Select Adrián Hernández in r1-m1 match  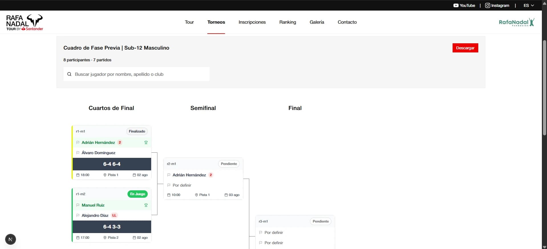pyautogui.click(x=98, y=142)
